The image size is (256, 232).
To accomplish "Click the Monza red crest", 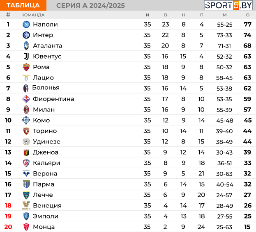I will click(x=26, y=227).
